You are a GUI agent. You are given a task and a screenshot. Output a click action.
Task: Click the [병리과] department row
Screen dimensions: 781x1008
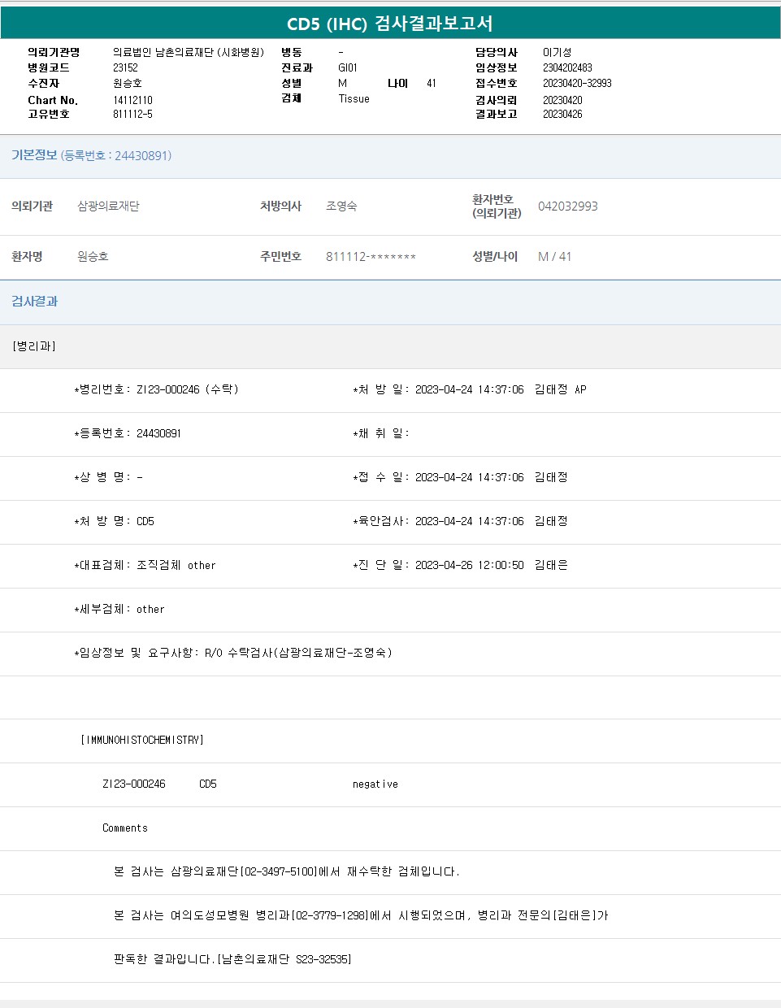34,346
